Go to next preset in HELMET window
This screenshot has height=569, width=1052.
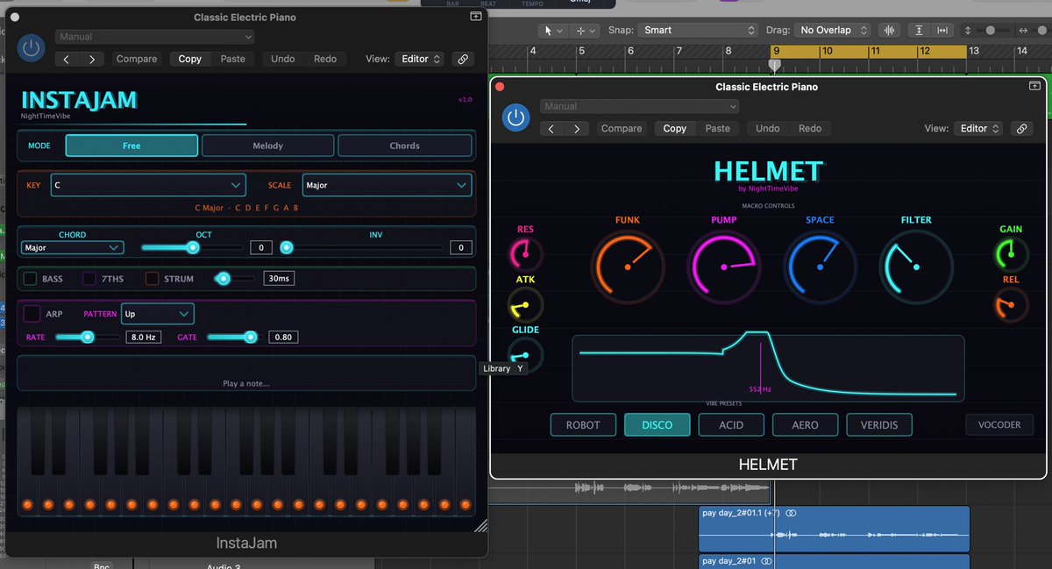click(576, 128)
